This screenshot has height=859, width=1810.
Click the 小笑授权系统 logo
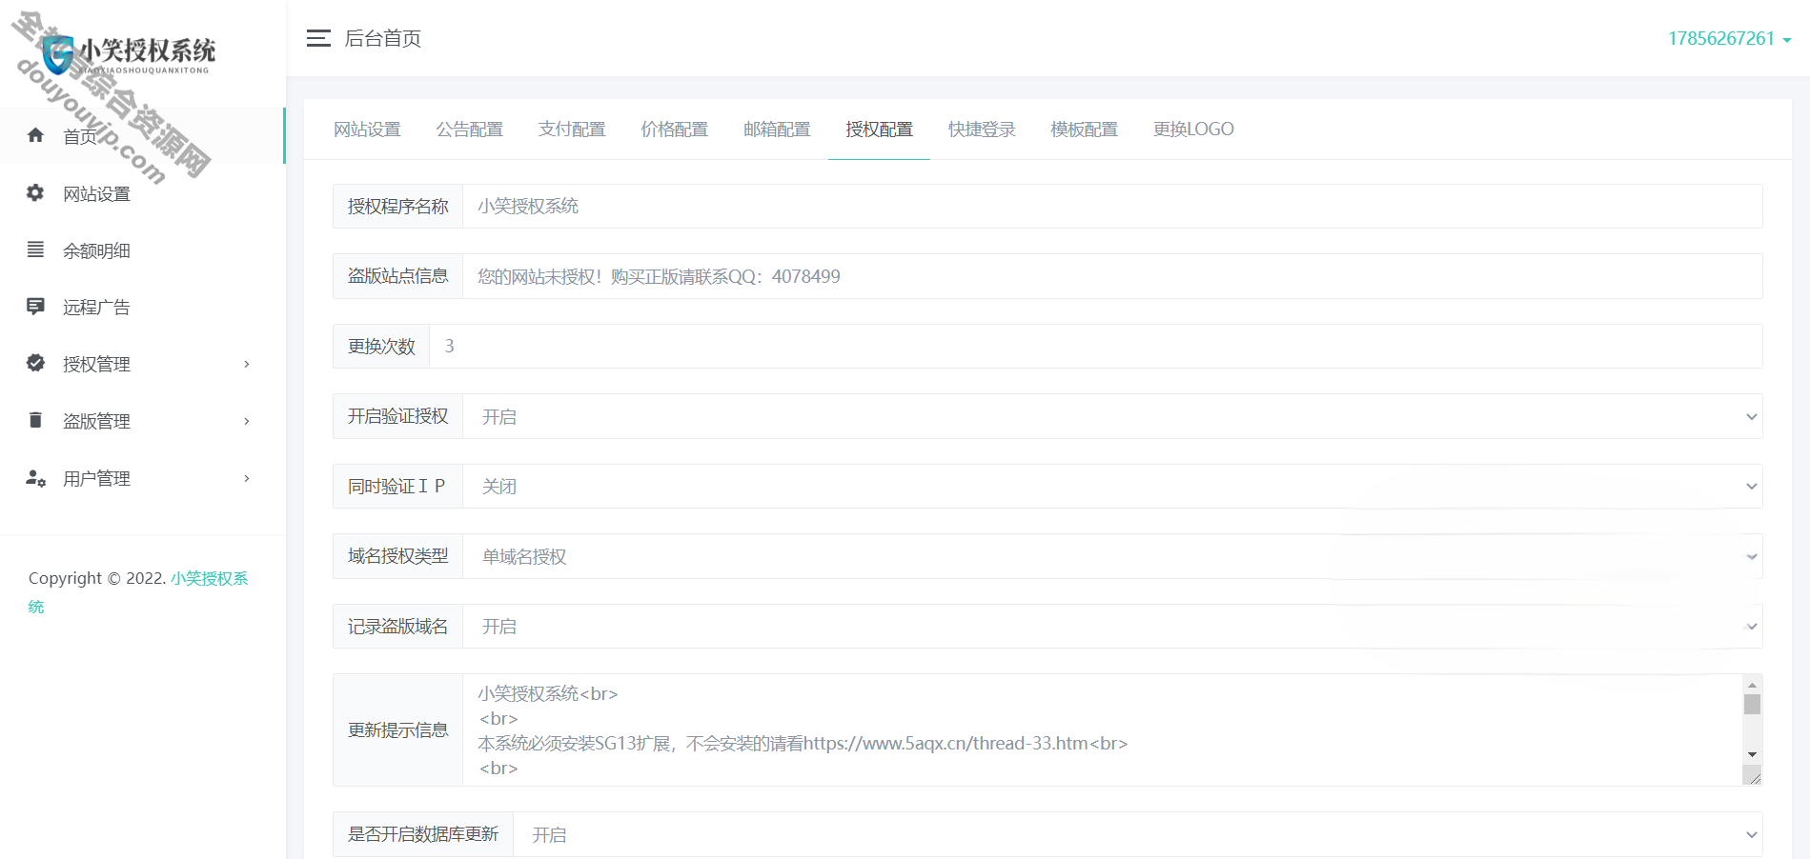[131, 53]
